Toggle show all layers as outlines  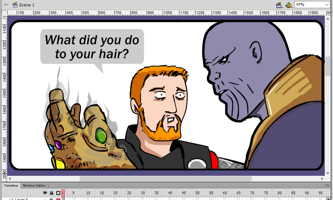58,193
